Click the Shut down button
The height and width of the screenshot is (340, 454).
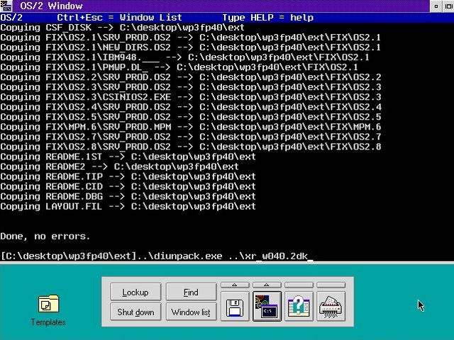click(x=135, y=312)
